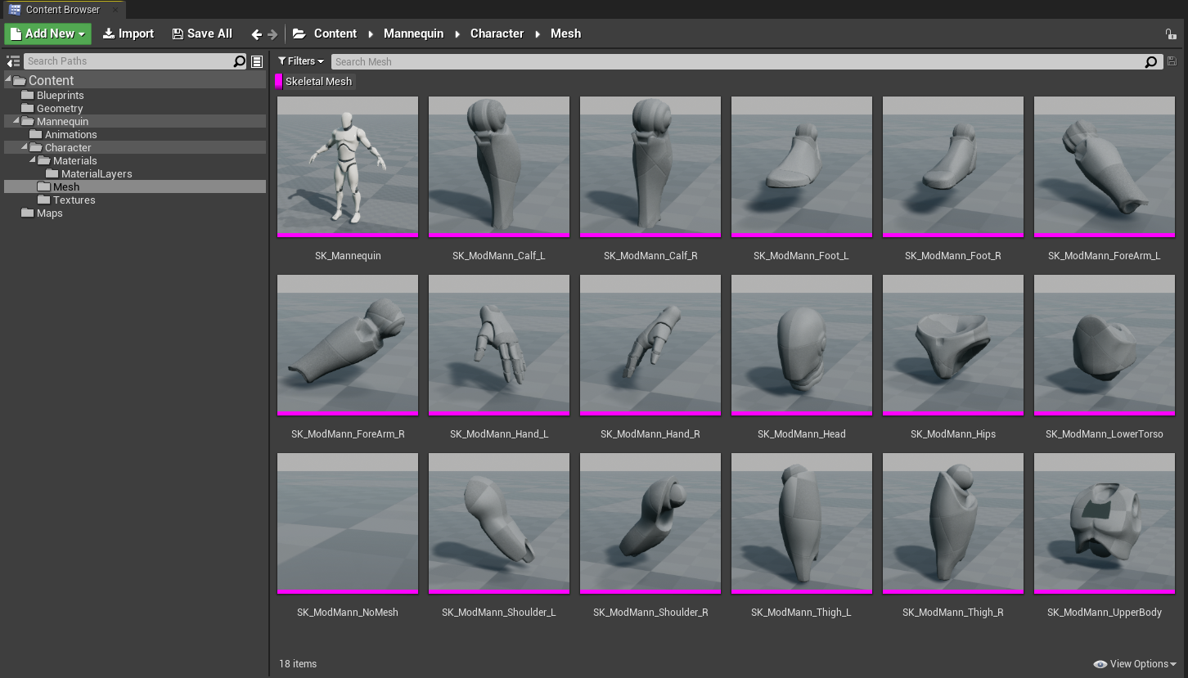This screenshot has width=1188, height=678.
Task: Open the Import asset dialog
Action: tap(128, 34)
